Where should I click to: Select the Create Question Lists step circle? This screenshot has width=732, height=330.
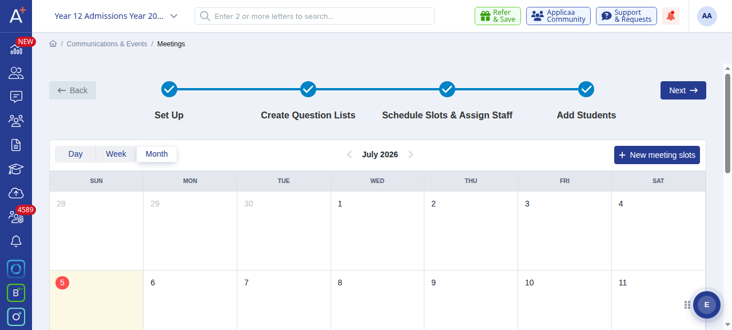(308, 89)
